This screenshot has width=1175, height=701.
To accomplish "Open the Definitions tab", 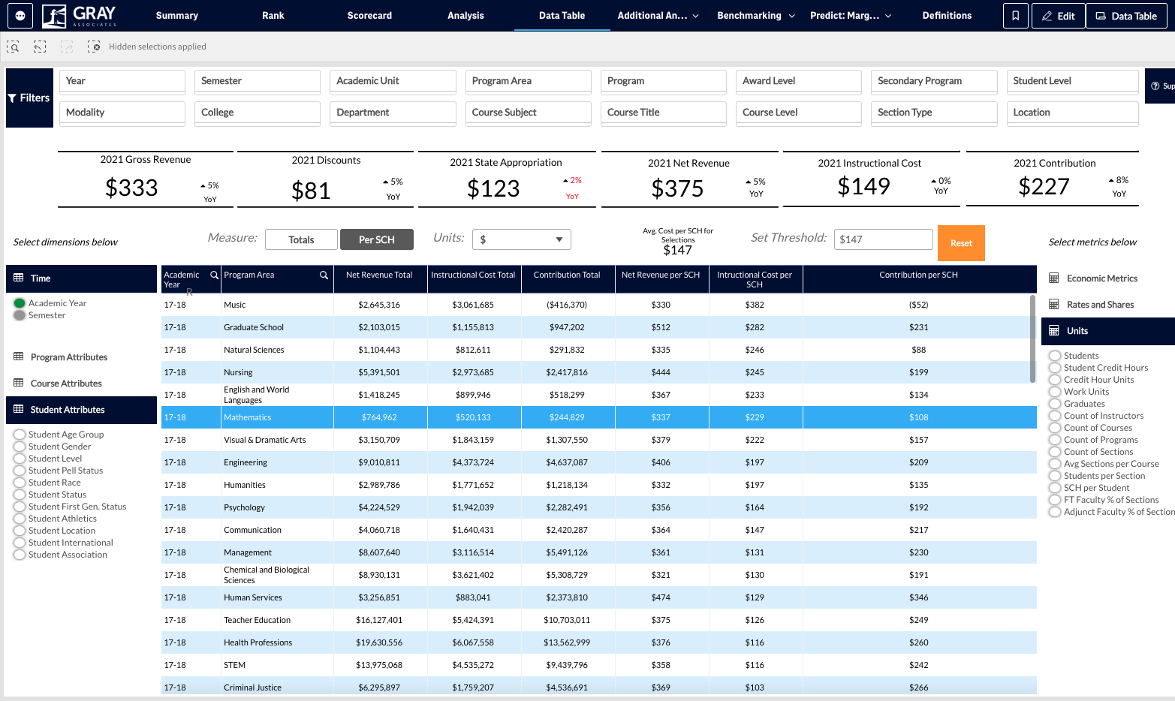I will tap(947, 16).
